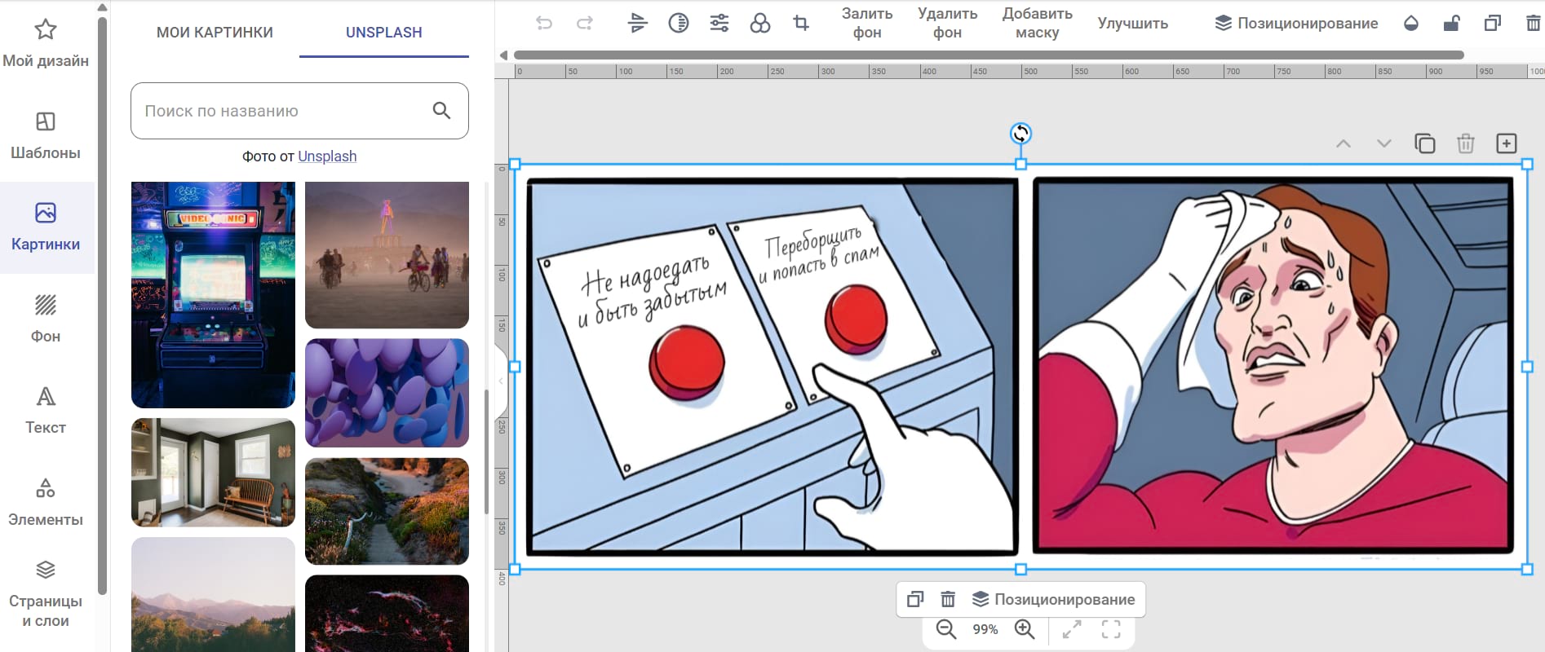Copy the page with duplicate icon
The height and width of the screenshot is (652, 1545).
click(x=1425, y=143)
